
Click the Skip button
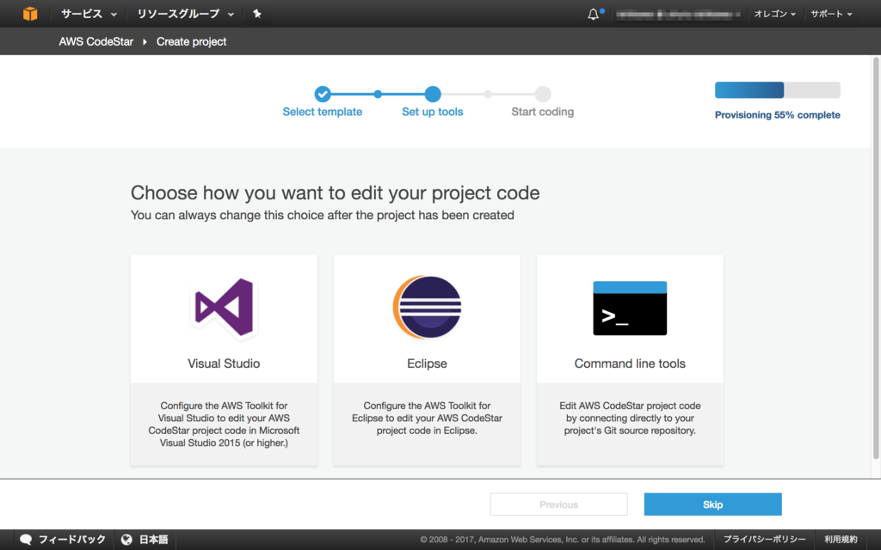tap(712, 504)
